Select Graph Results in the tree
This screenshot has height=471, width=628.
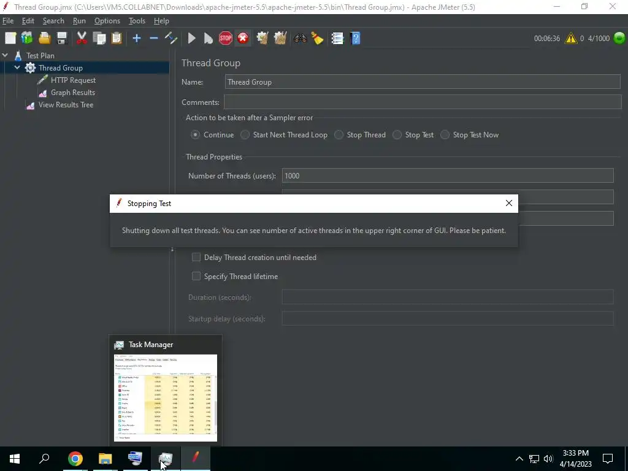(72, 93)
